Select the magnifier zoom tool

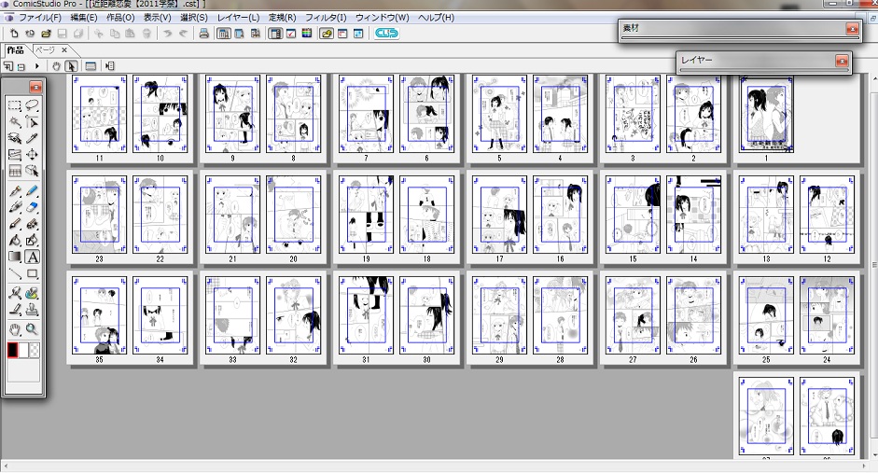(x=32, y=329)
